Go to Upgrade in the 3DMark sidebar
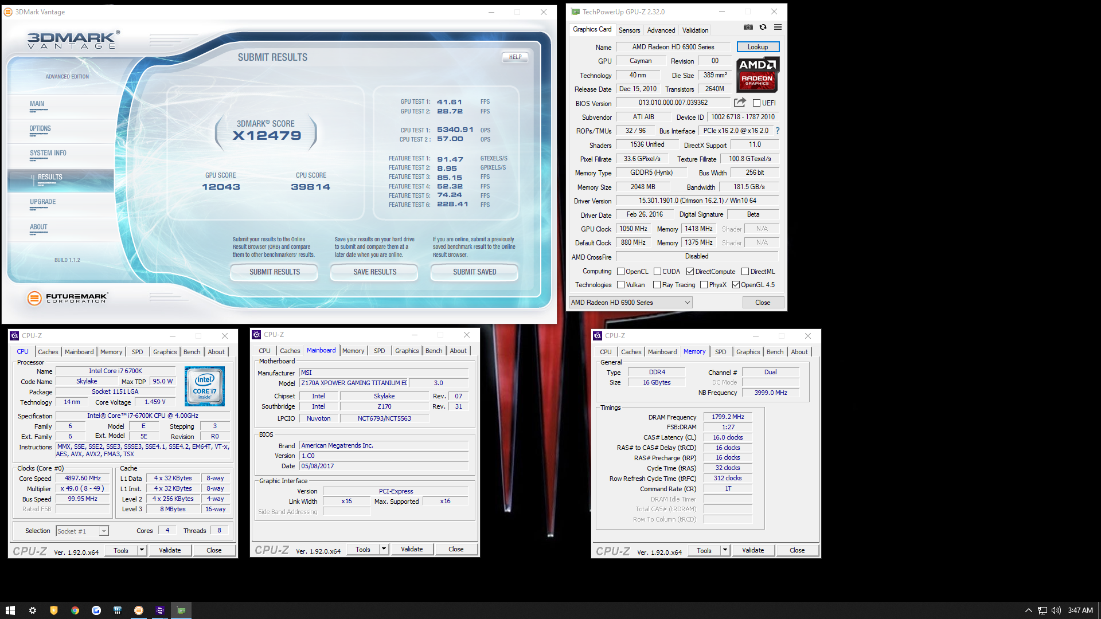 click(43, 202)
